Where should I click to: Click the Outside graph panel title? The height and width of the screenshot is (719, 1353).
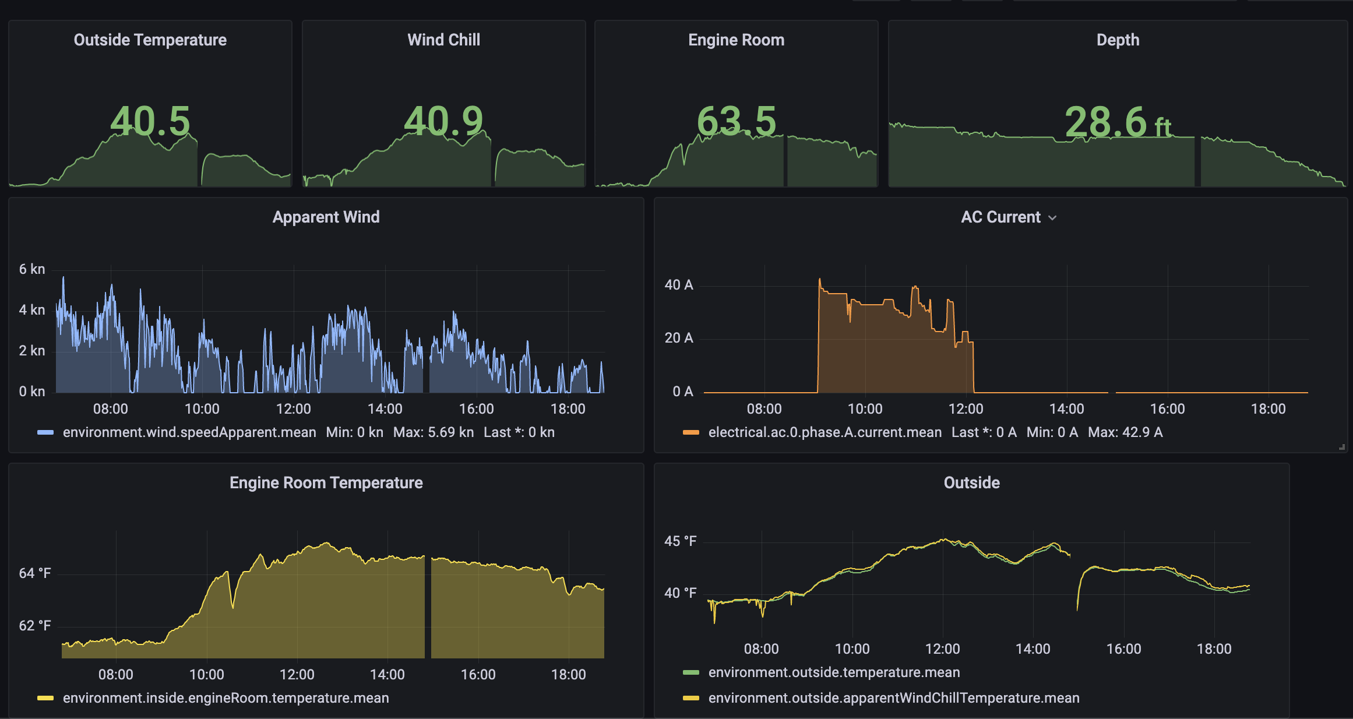click(971, 482)
